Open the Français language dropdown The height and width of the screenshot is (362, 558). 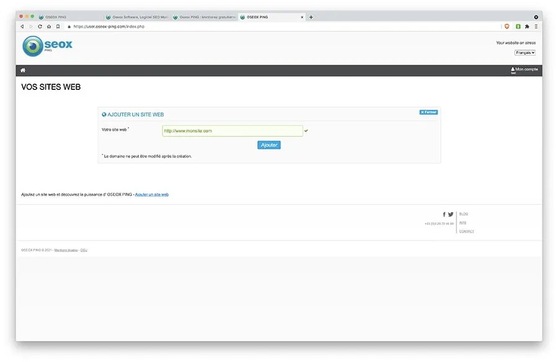(525, 53)
